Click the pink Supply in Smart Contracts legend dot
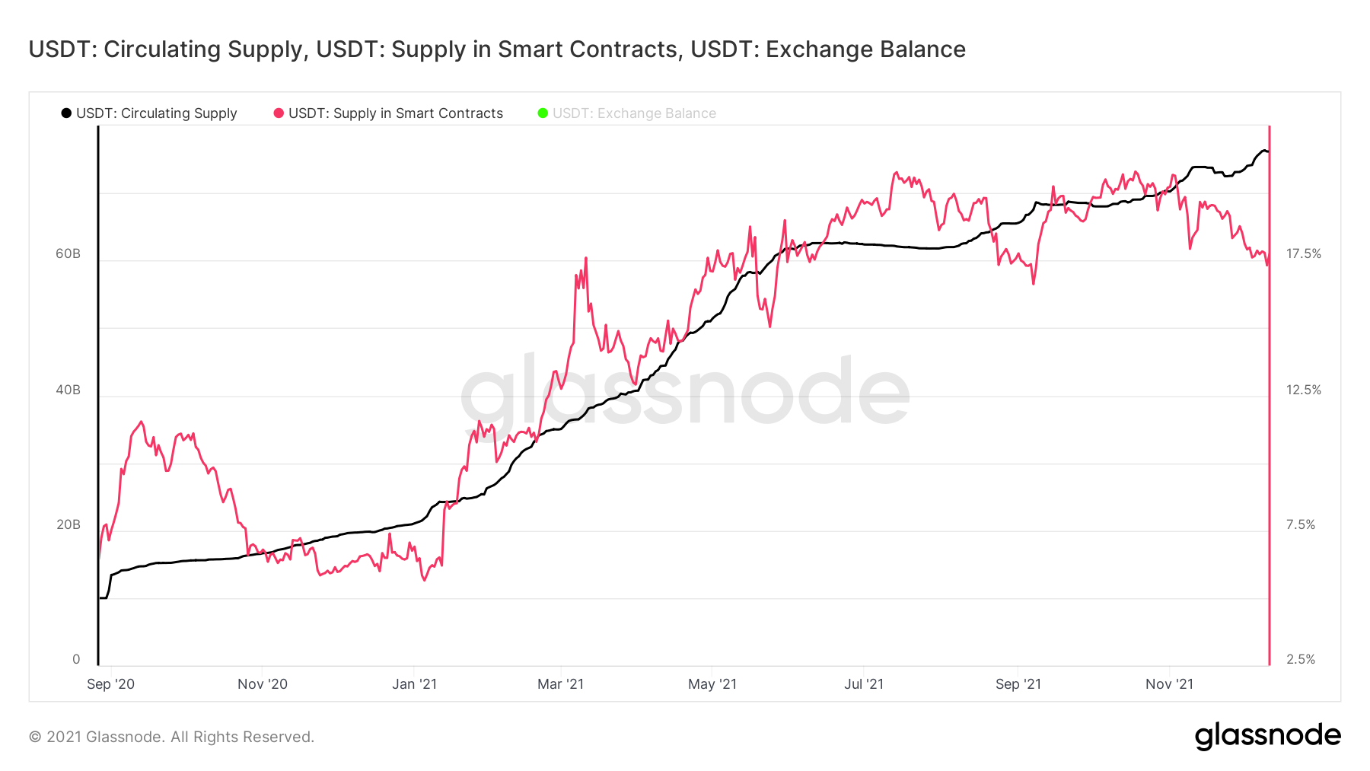 (279, 113)
